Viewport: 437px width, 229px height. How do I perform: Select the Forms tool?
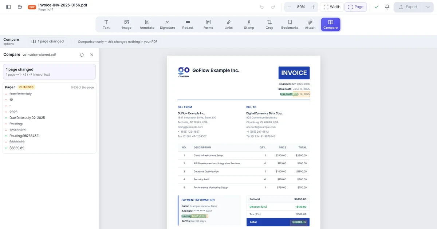[x=208, y=24]
